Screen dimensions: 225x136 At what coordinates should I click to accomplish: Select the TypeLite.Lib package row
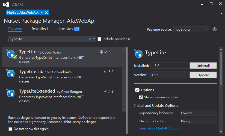(62, 76)
